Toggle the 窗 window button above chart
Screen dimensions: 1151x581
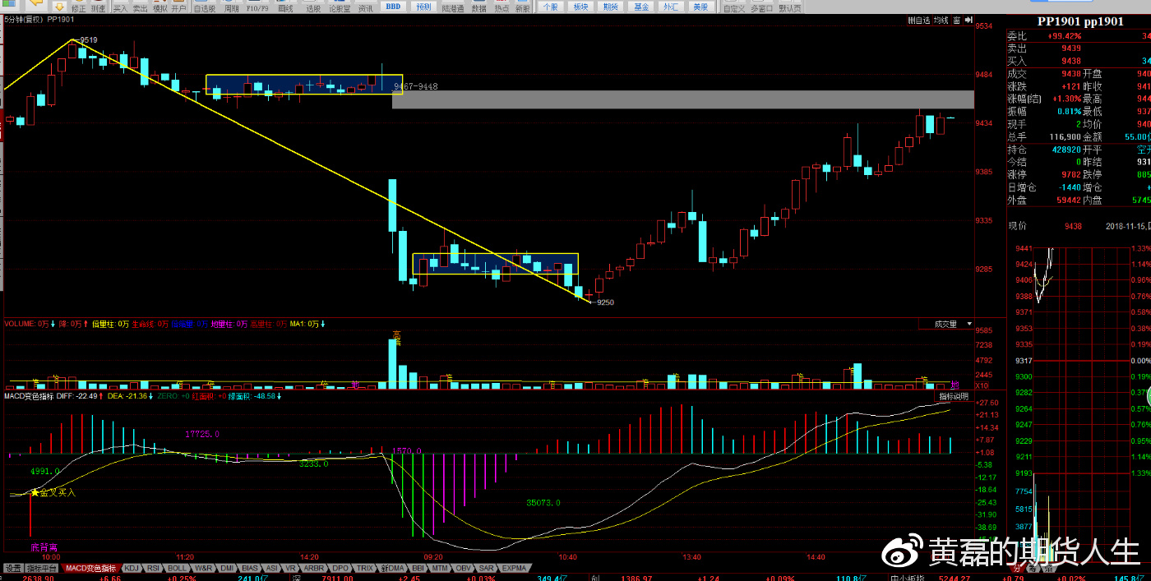coord(957,21)
